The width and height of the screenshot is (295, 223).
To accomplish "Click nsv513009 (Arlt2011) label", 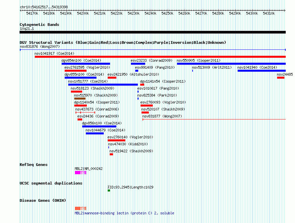I will click(x=212, y=67).
